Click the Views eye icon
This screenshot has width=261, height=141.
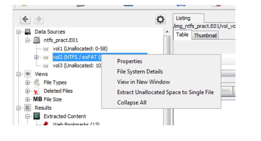pos(28,74)
